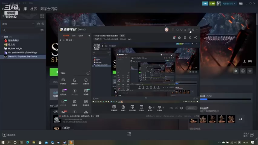Click the Steam library search field
The height and width of the screenshot is (145, 258).
(x=21, y=30)
